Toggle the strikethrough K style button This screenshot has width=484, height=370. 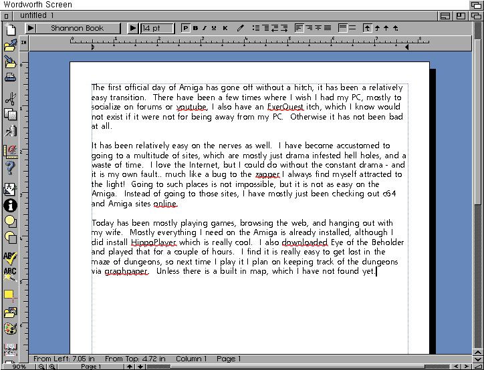tap(225, 28)
